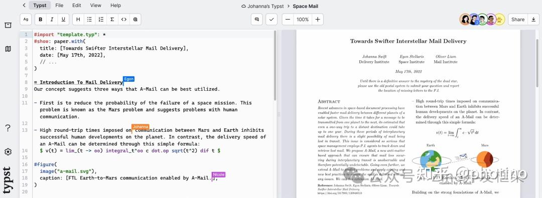Insert a math equation with sigma
The height and width of the screenshot is (198, 542).
coord(112,20)
